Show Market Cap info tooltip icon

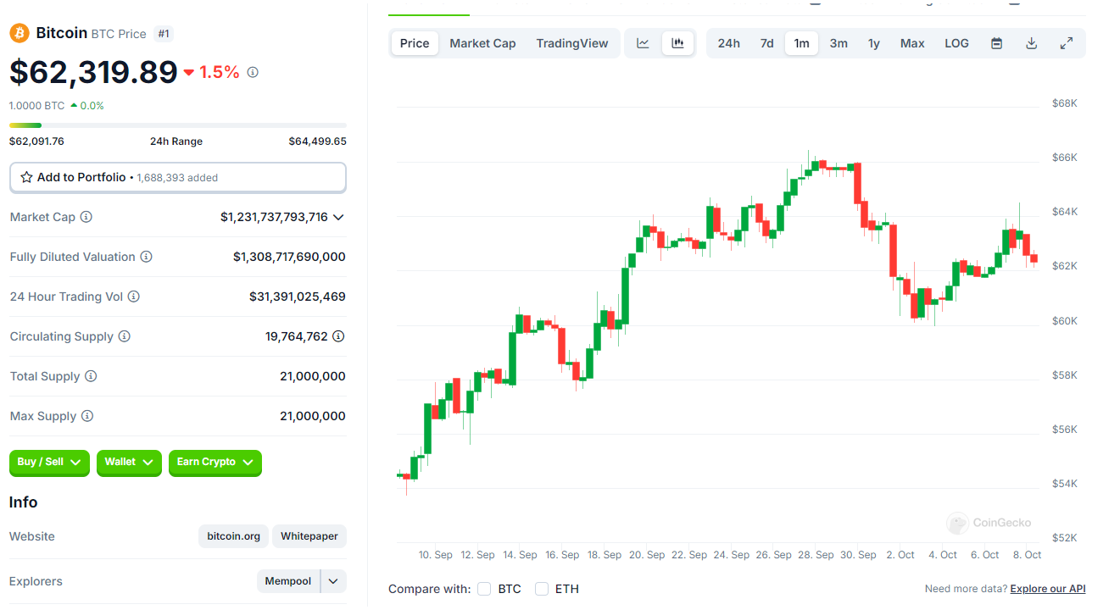tap(86, 217)
